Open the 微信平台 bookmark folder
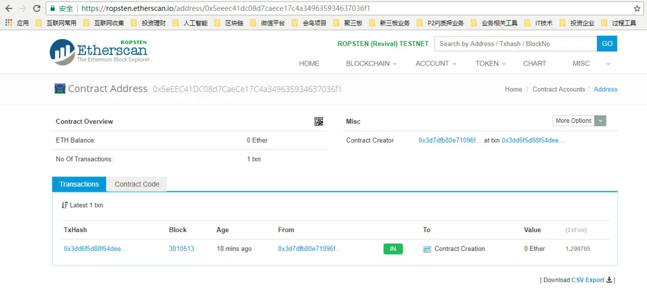Viewport: 647px width, 292px height. (268, 23)
